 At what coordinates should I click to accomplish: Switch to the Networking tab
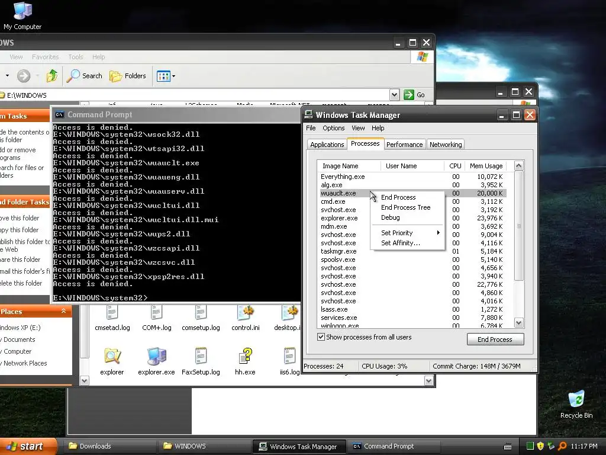[446, 145]
